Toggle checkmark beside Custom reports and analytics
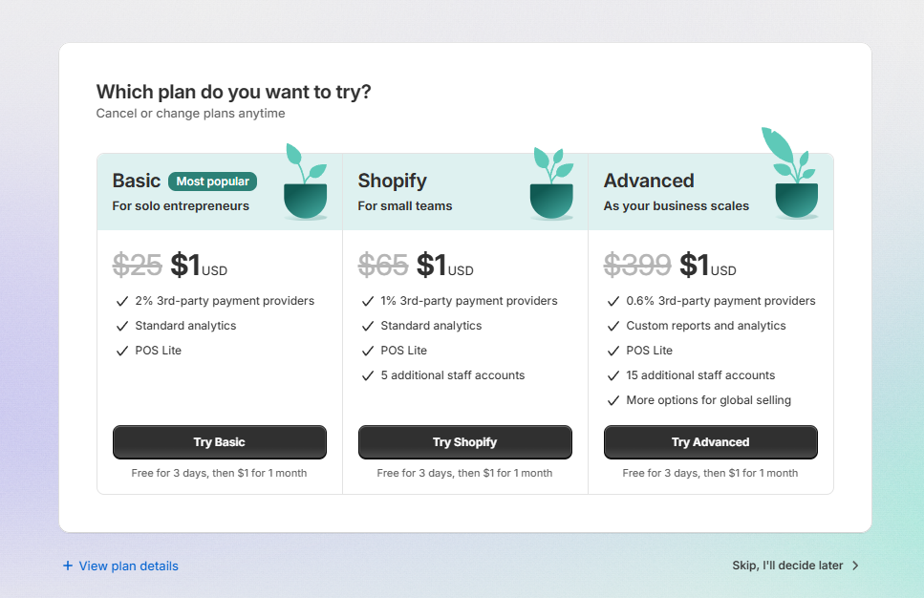924x598 pixels. coord(612,326)
